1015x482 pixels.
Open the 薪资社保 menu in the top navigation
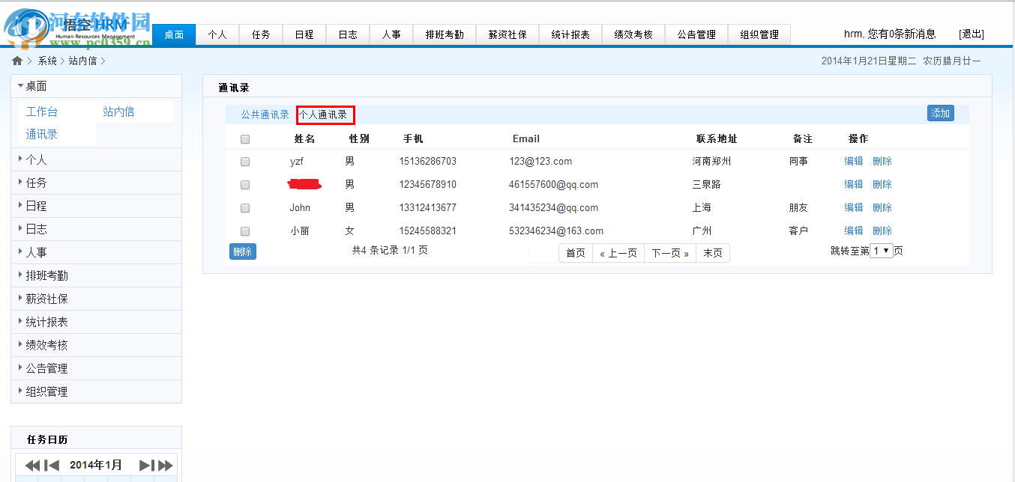[x=507, y=34]
